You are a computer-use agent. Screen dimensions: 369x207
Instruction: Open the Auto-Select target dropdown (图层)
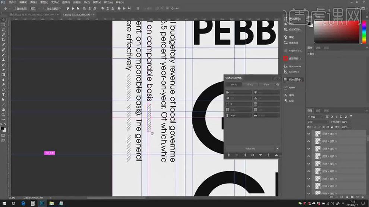(35, 9)
